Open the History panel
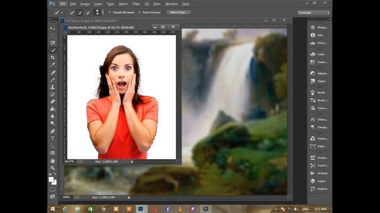The image size is (380, 213). 319,189
